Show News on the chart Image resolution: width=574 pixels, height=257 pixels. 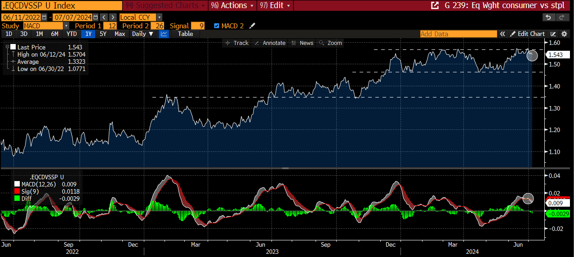(302, 43)
